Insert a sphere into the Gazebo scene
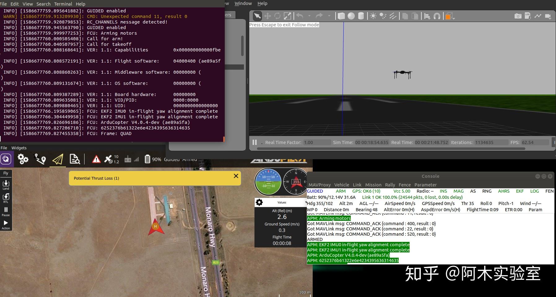Screen dimensions: 556x297 point(351,16)
